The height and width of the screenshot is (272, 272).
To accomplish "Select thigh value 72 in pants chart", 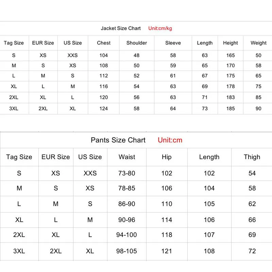I will [252, 251].
